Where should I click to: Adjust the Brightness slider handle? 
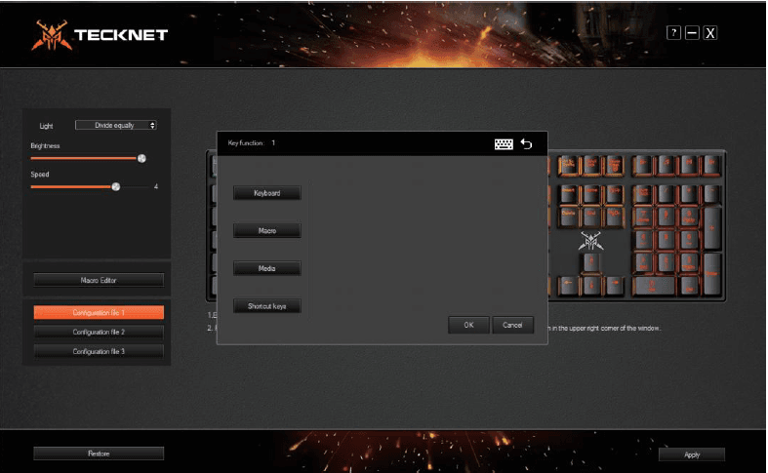tap(141, 158)
